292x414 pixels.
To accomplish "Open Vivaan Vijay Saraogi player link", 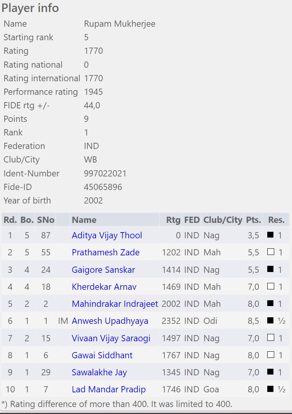I will pos(111,338).
